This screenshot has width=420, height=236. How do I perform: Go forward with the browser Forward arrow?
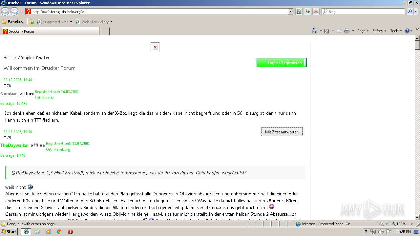14,11
